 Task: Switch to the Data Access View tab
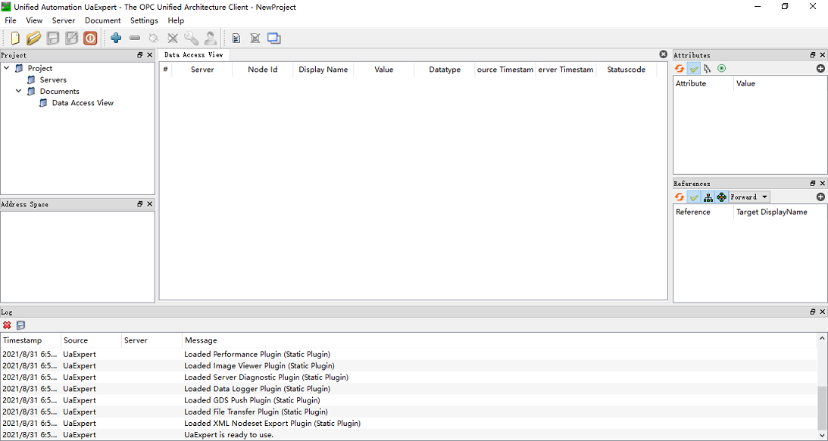[194, 55]
